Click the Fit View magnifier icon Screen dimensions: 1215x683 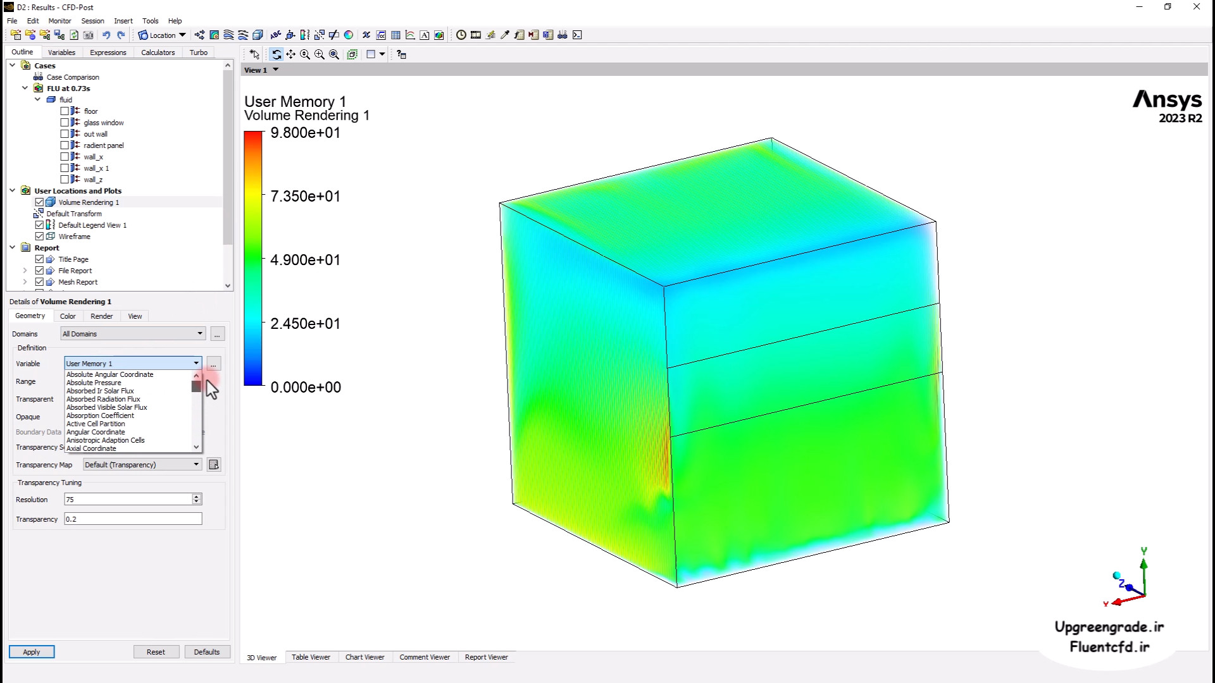click(x=334, y=54)
